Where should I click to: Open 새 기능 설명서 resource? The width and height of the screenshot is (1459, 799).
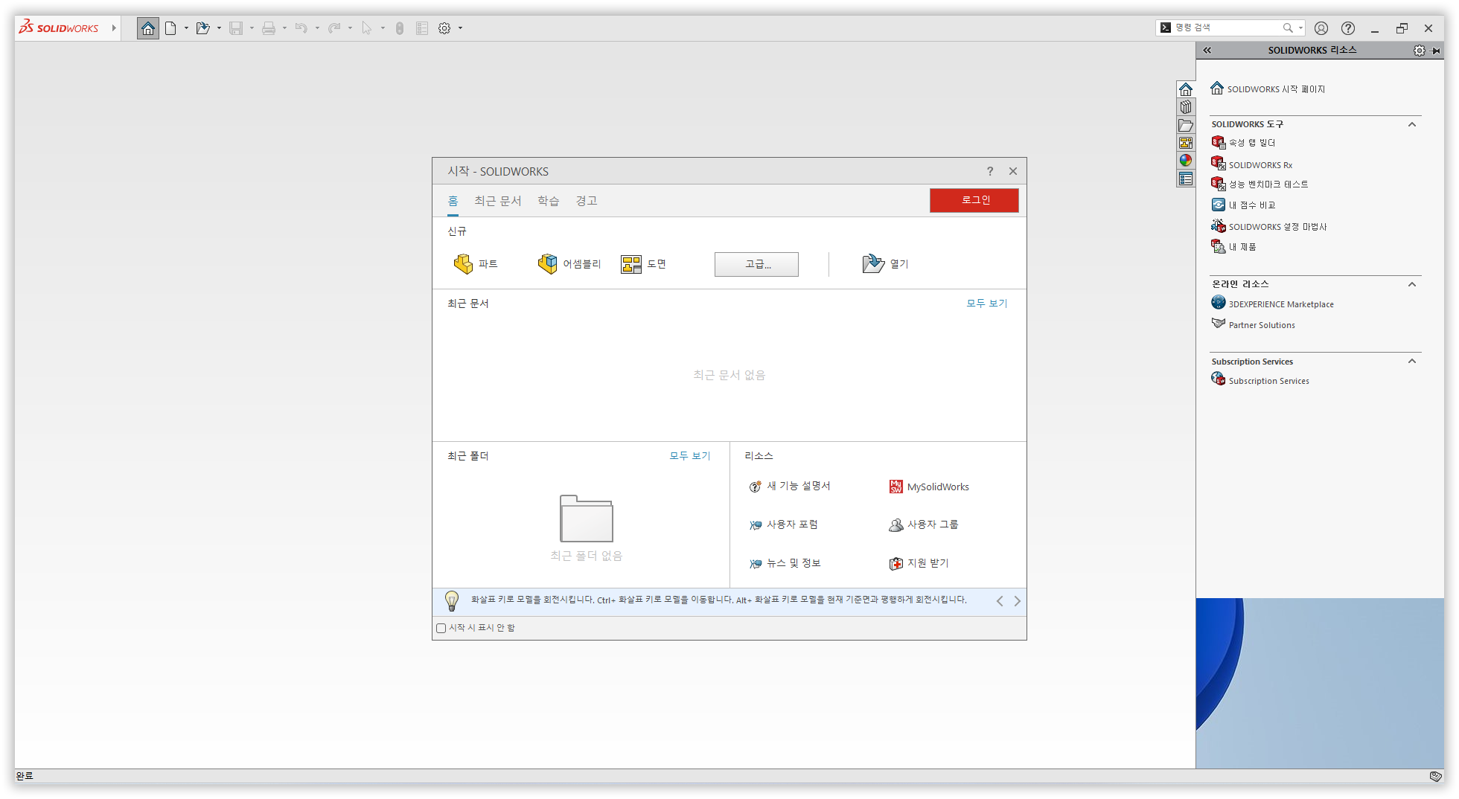point(789,487)
